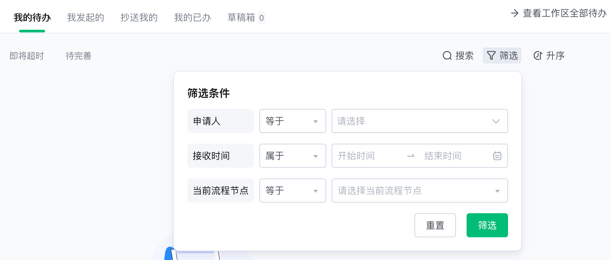
Task: Click the arrow icon before 查看工作区全部待办
Action: 515,13
